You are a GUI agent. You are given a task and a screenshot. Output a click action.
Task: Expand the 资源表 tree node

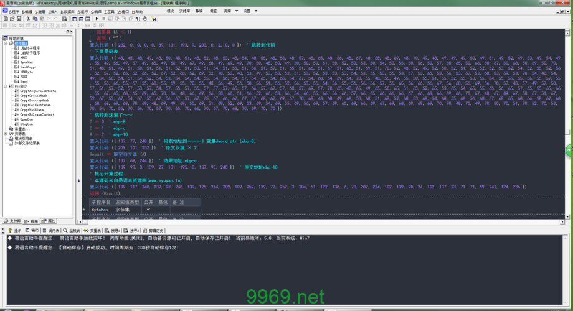[6, 134]
